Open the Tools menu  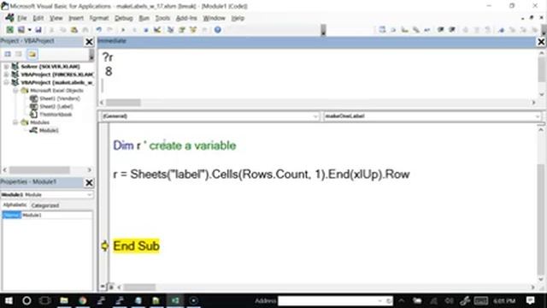[x=162, y=18]
